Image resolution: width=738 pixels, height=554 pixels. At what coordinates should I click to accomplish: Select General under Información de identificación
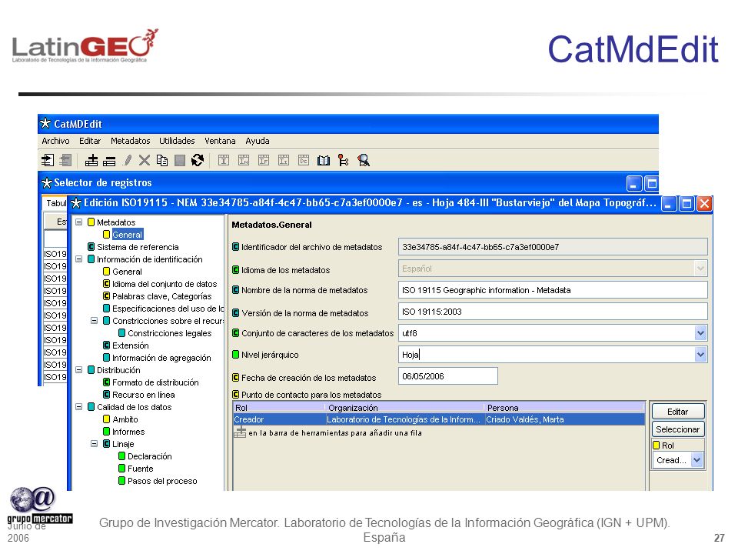click(x=127, y=272)
